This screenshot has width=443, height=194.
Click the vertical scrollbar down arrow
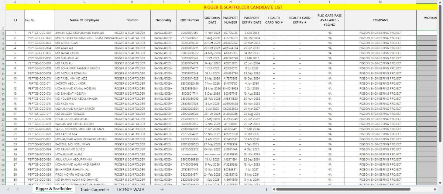[440, 183]
